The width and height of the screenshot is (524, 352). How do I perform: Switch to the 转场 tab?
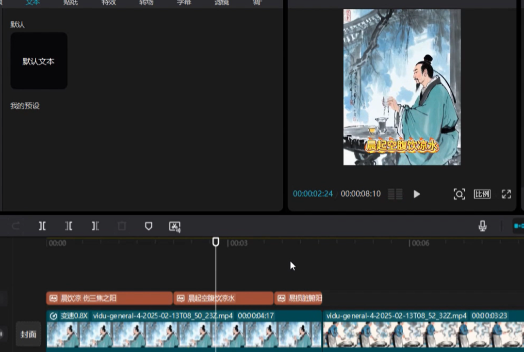tap(147, 3)
